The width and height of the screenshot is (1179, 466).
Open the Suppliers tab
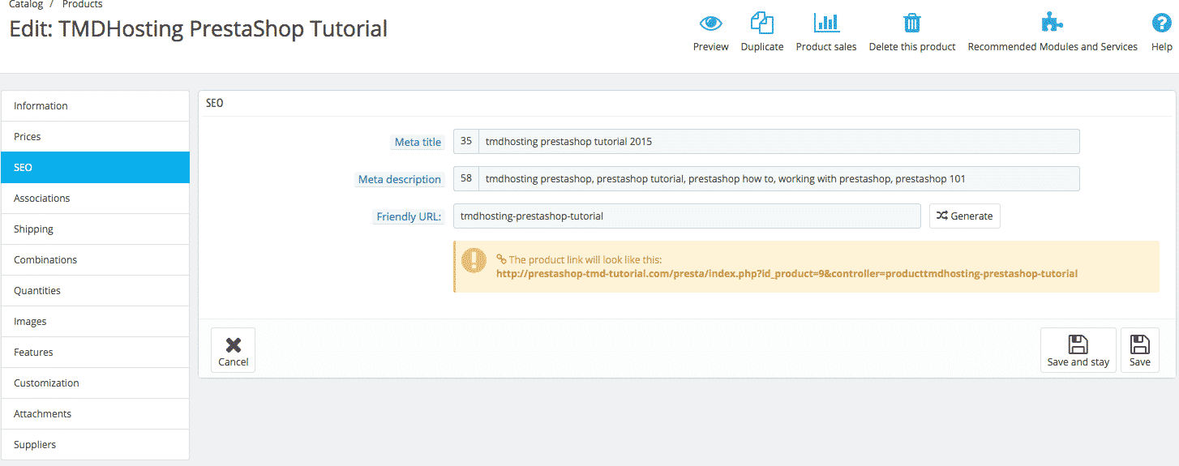click(x=96, y=445)
